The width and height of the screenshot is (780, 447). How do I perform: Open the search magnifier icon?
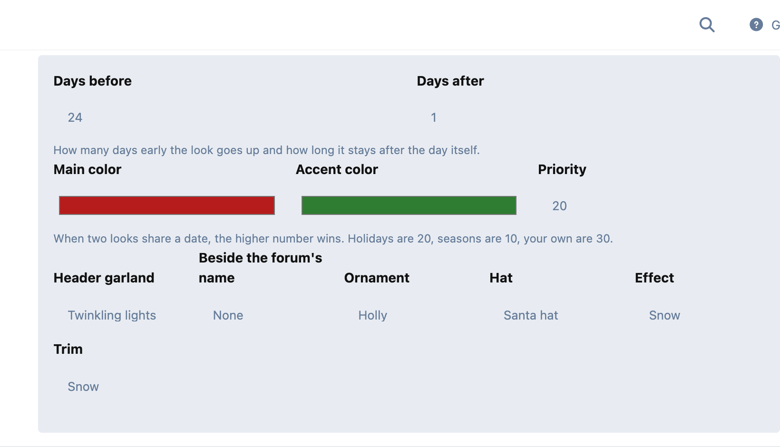pyautogui.click(x=707, y=25)
